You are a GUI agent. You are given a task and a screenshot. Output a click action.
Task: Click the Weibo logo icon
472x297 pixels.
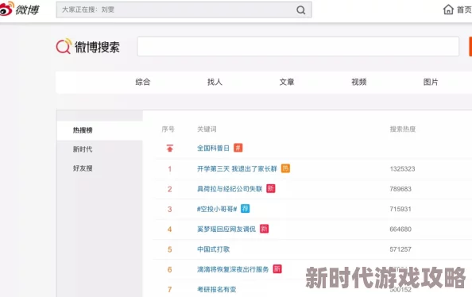pyautogui.click(x=6, y=9)
